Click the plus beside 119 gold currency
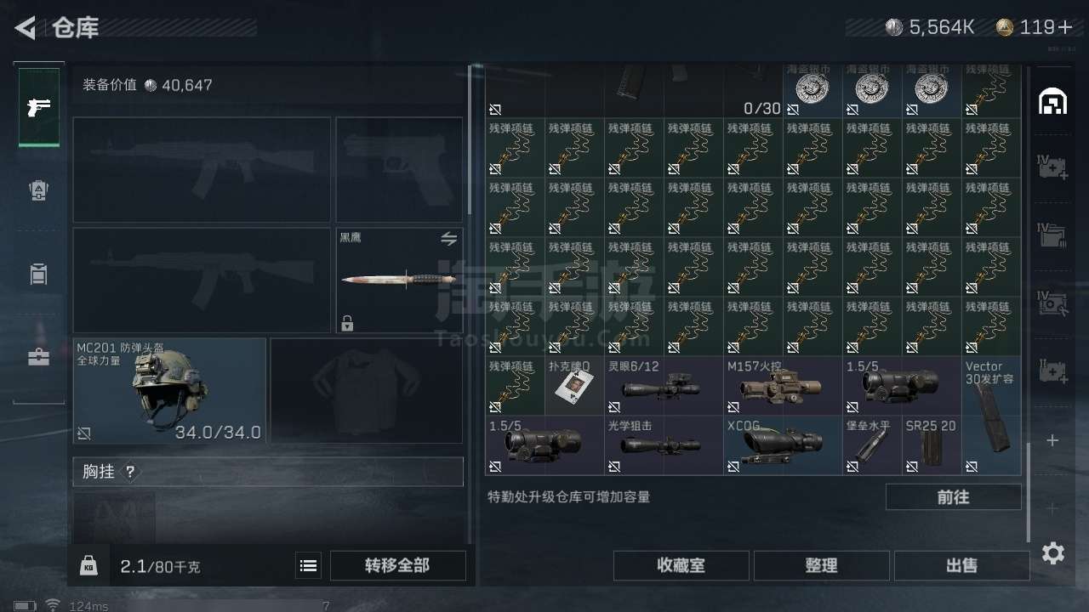Screen dimensions: 1089x612 click(1065, 27)
